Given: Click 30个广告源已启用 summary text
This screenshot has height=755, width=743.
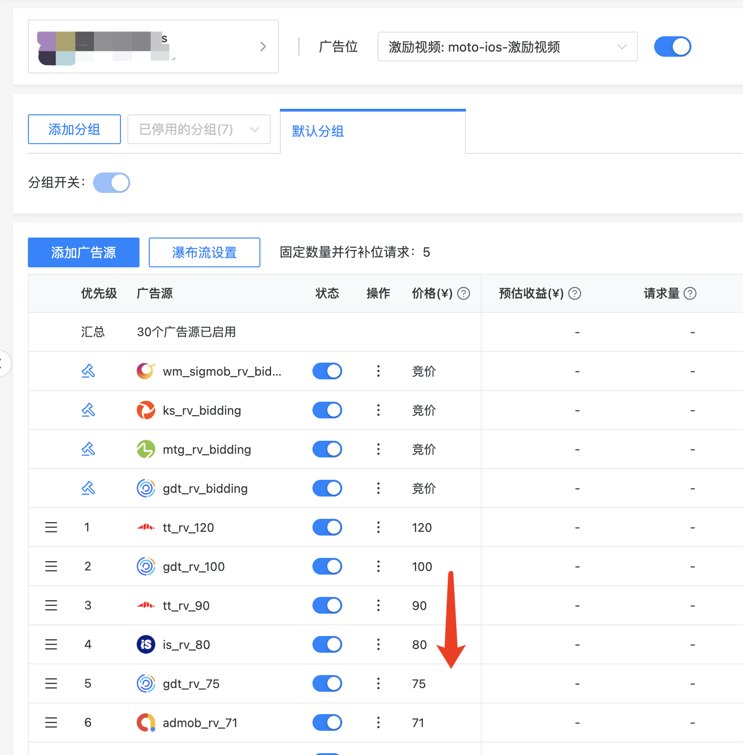Looking at the screenshot, I should pyautogui.click(x=186, y=332).
